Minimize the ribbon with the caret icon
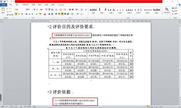The height and width of the screenshot is (108, 181). pyautogui.click(x=177, y=5)
